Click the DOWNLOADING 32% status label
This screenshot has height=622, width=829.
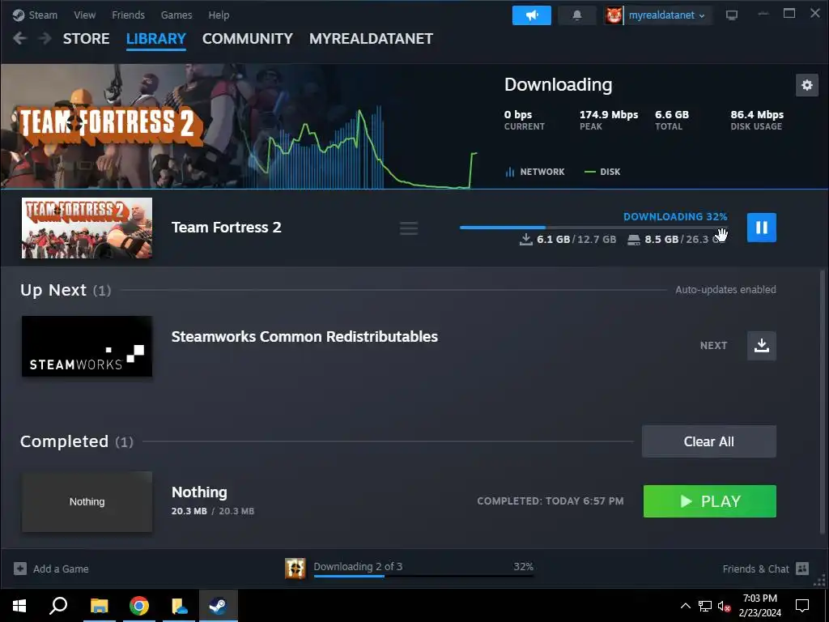click(675, 217)
